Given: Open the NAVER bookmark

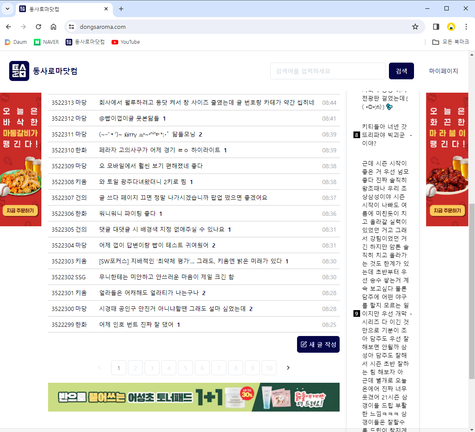Looking at the screenshot, I should [46, 42].
